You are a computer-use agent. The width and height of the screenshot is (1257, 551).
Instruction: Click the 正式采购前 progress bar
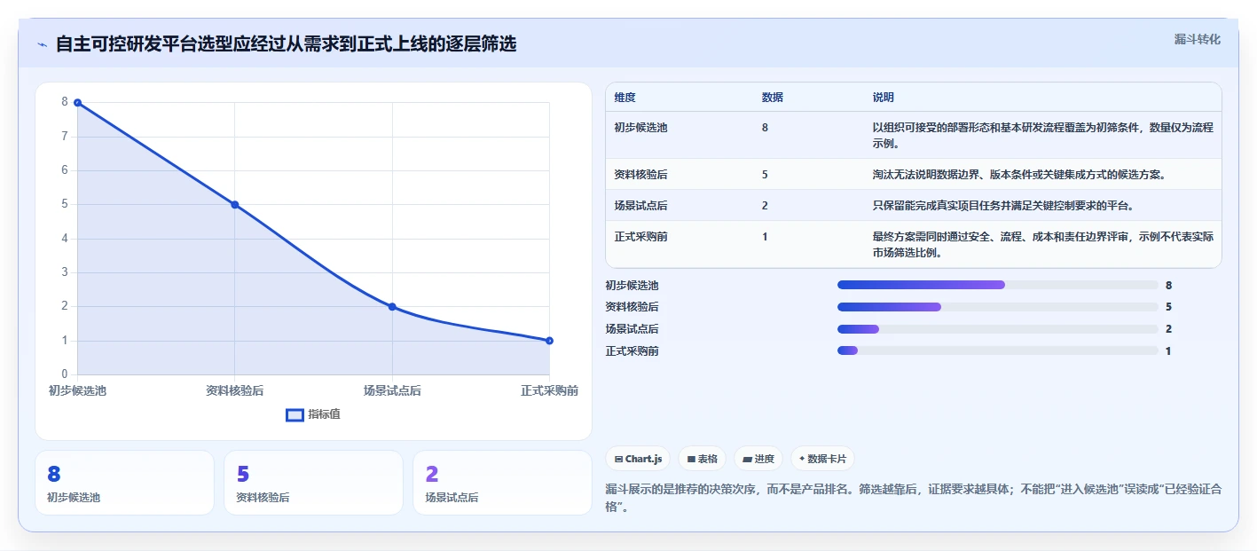click(998, 350)
